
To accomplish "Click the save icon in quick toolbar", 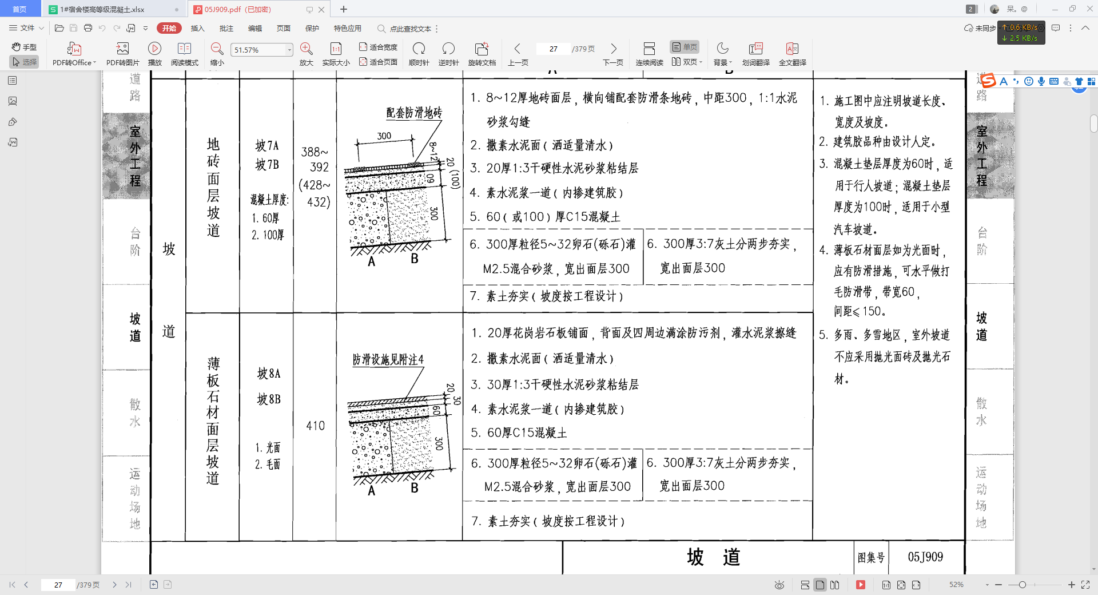I will pos(73,28).
